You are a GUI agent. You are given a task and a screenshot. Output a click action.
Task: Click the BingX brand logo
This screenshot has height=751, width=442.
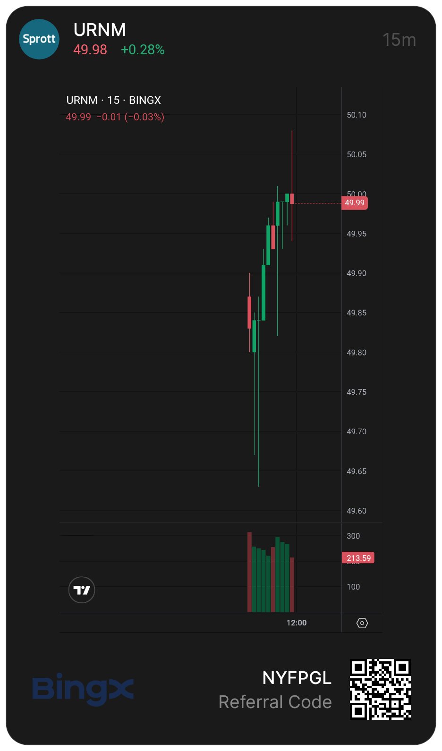pyautogui.click(x=83, y=690)
